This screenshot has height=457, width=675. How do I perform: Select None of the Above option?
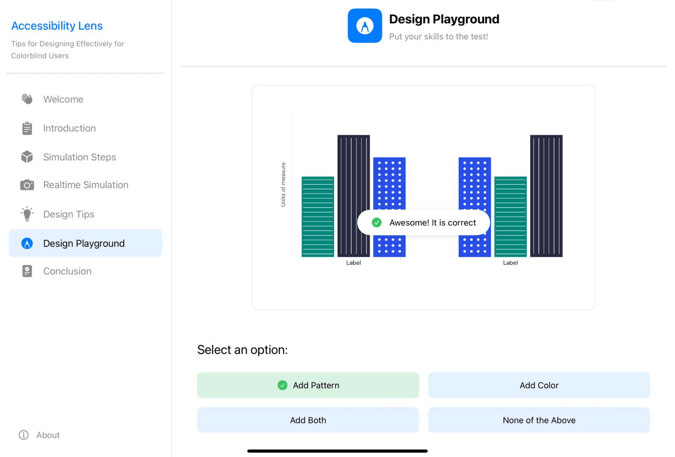pyautogui.click(x=539, y=420)
